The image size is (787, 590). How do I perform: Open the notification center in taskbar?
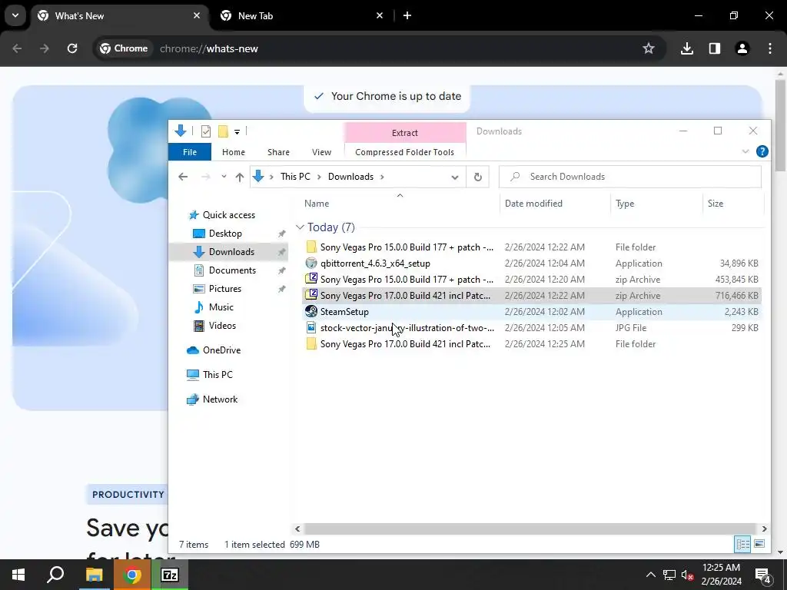(763, 575)
